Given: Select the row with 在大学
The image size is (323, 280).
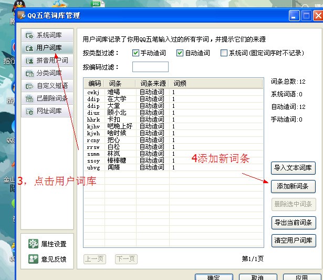Looking at the screenshot, I should (x=173, y=99).
